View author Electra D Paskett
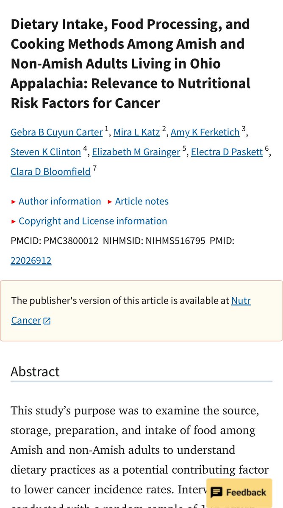283x508 pixels. [227, 152]
